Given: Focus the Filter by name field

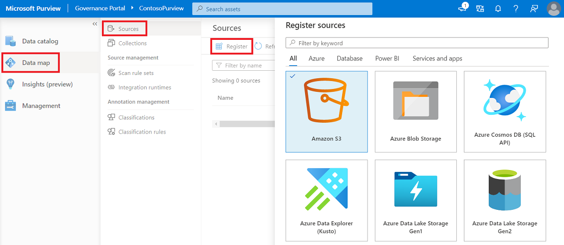Looking at the screenshot, I should click(243, 66).
